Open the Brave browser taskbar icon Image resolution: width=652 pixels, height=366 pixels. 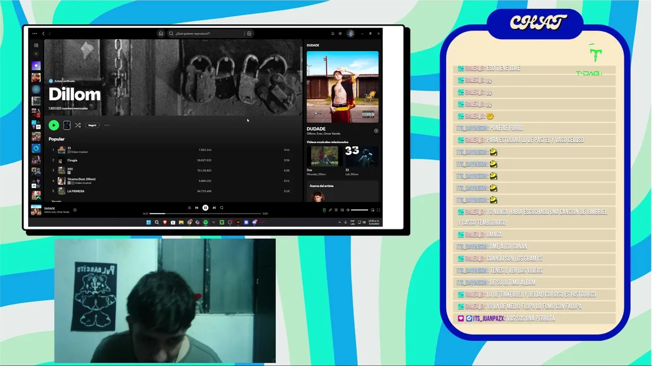pyautogui.click(x=165, y=222)
